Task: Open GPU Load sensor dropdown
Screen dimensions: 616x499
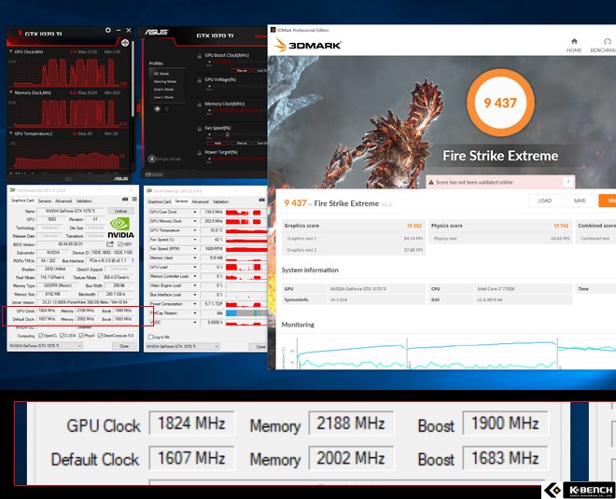Action: (194, 267)
